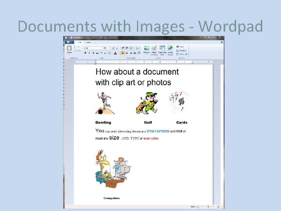
Task: Click the 'Golf' caption text
Action: 148,122
